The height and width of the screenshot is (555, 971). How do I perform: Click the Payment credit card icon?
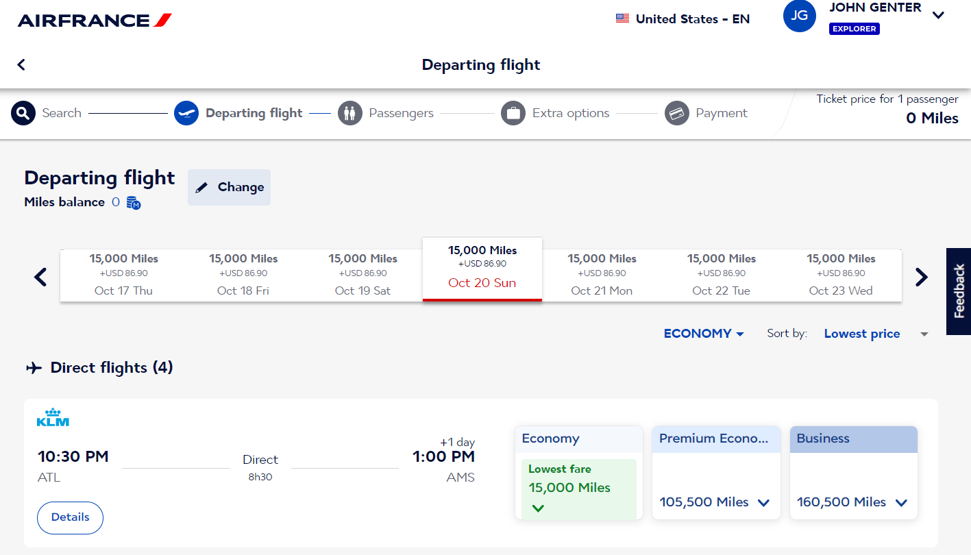677,113
